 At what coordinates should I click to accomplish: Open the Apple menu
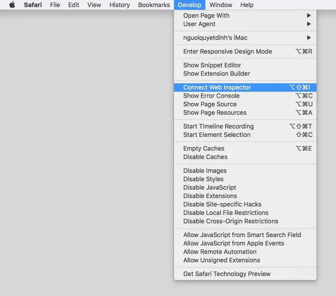click(x=12, y=5)
